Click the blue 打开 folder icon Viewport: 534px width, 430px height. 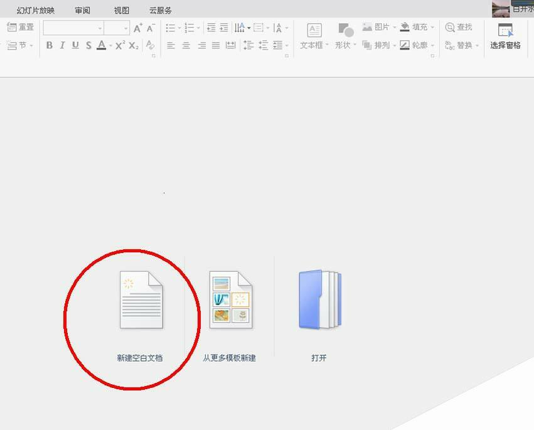[319, 299]
